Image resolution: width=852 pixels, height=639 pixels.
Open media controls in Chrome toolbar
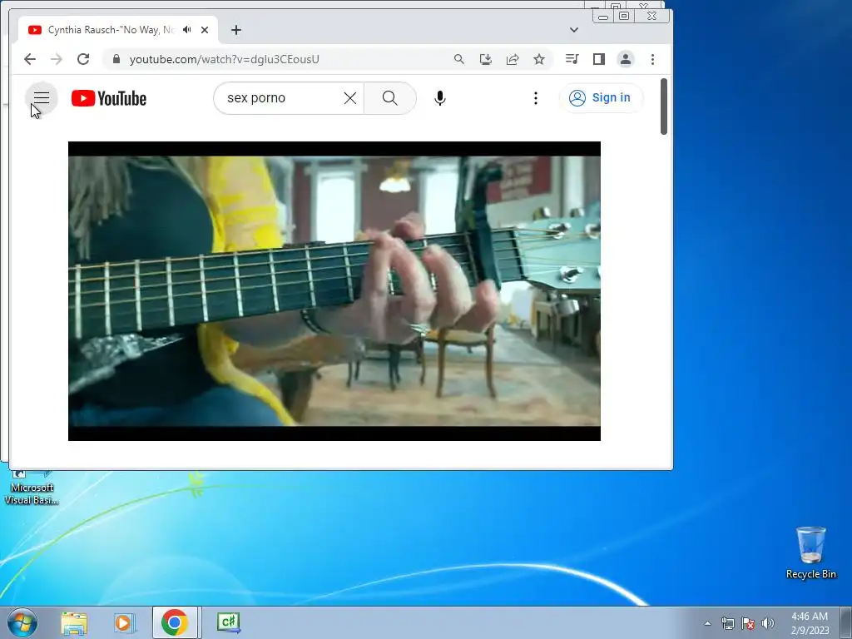[x=572, y=59]
